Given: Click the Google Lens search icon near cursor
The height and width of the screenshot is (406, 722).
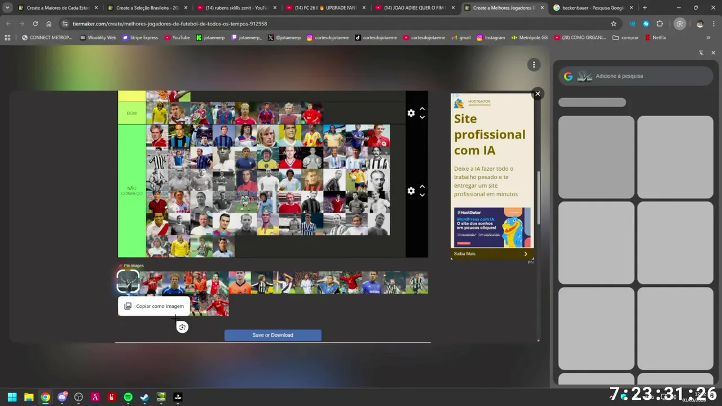Looking at the screenshot, I should pyautogui.click(x=182, y=327).
